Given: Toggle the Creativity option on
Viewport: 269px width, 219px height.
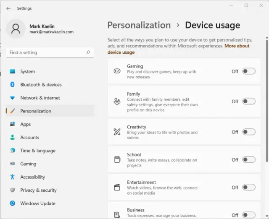Looking at the screenshot, I should coord(248,132).
